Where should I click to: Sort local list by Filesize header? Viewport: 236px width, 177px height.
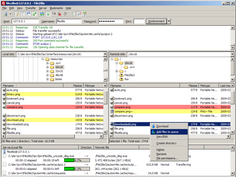pos(73,86)
